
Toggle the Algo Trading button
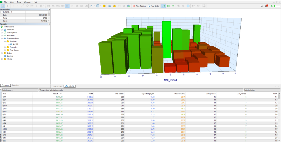[x=139, y=6]
